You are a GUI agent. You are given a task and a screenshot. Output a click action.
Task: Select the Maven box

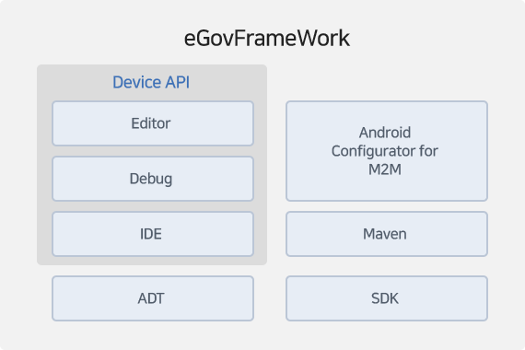(x=387, y=234)
